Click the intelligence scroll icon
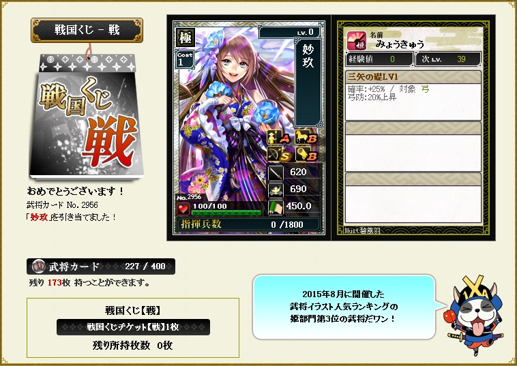 [276, 207]
